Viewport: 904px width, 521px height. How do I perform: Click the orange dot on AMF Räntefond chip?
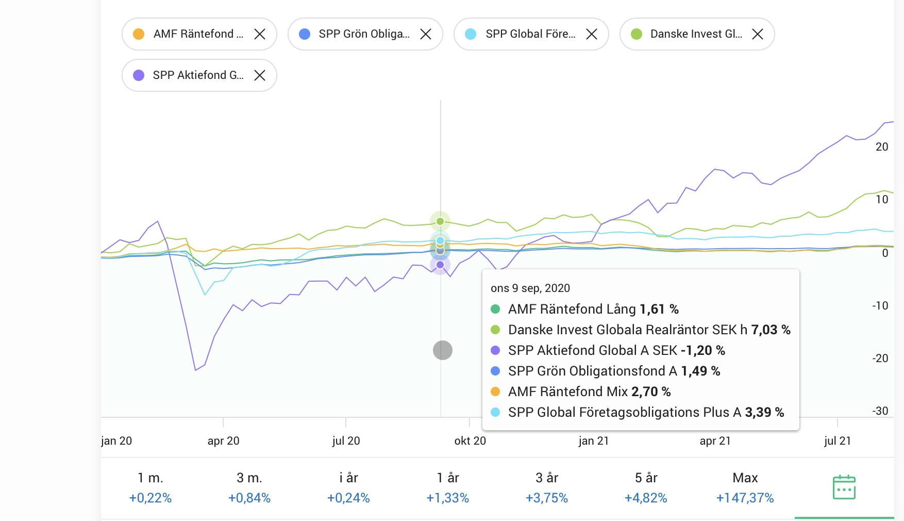(139, 34)
